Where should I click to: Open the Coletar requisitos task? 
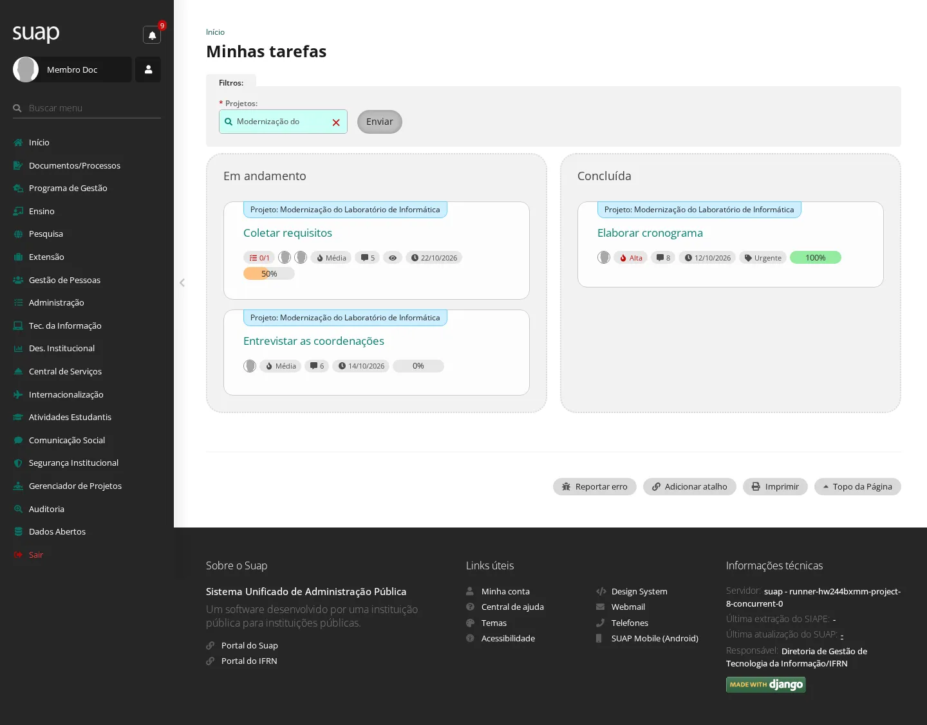tap(288, 233)
